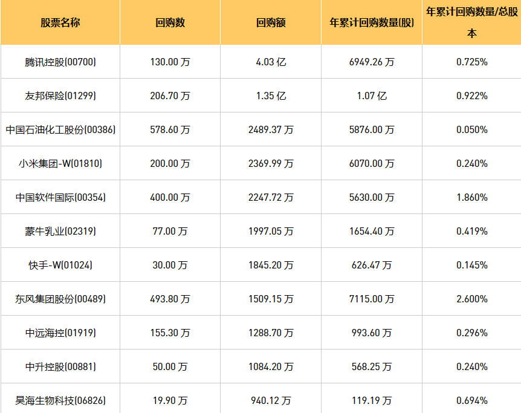The width and height of the screenshot is (521, 413).
Task: Click the 2247.72 万 buyback amount
Action: click(271, 198)
